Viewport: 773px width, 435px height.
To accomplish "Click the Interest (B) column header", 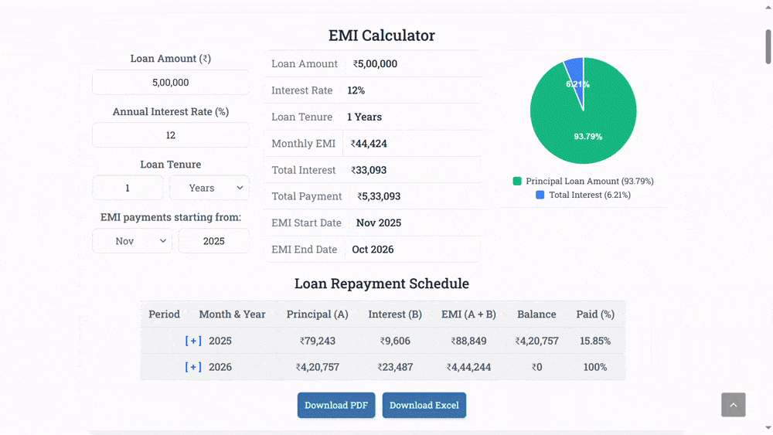I will tap(395, 314).
